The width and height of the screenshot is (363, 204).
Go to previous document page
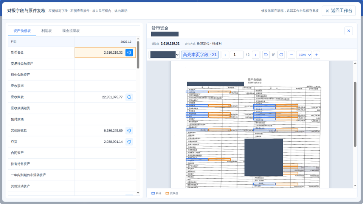pyautogui.click(x=225, y=55)
